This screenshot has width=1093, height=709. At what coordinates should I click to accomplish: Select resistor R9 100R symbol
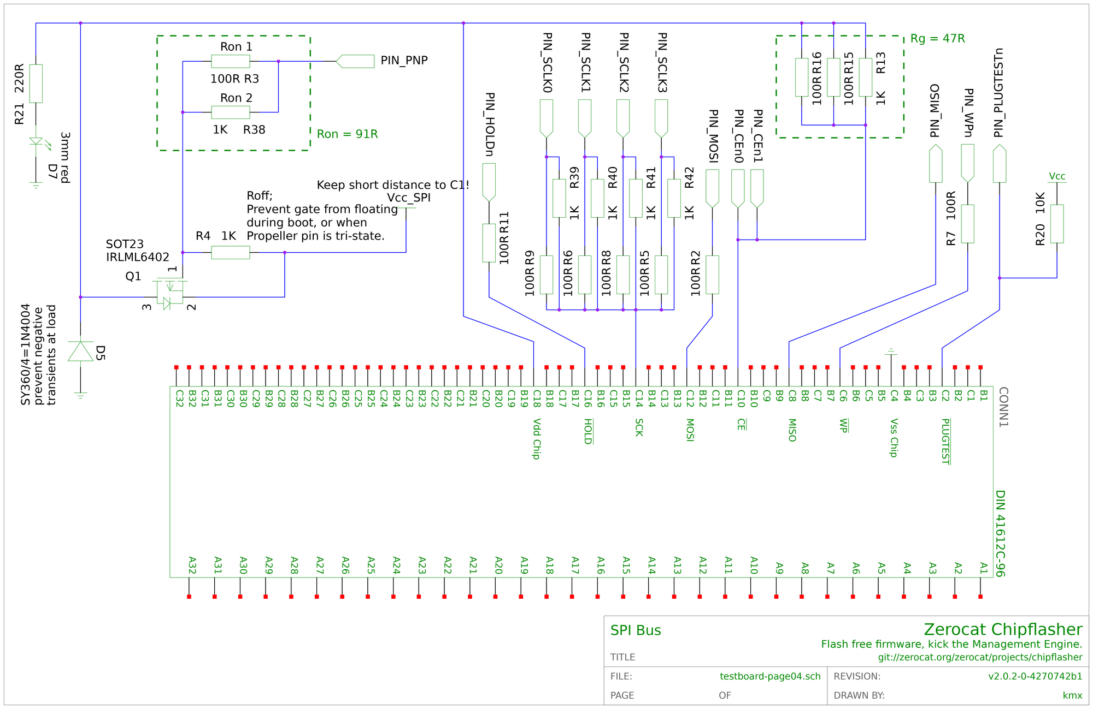pos(546,275)
